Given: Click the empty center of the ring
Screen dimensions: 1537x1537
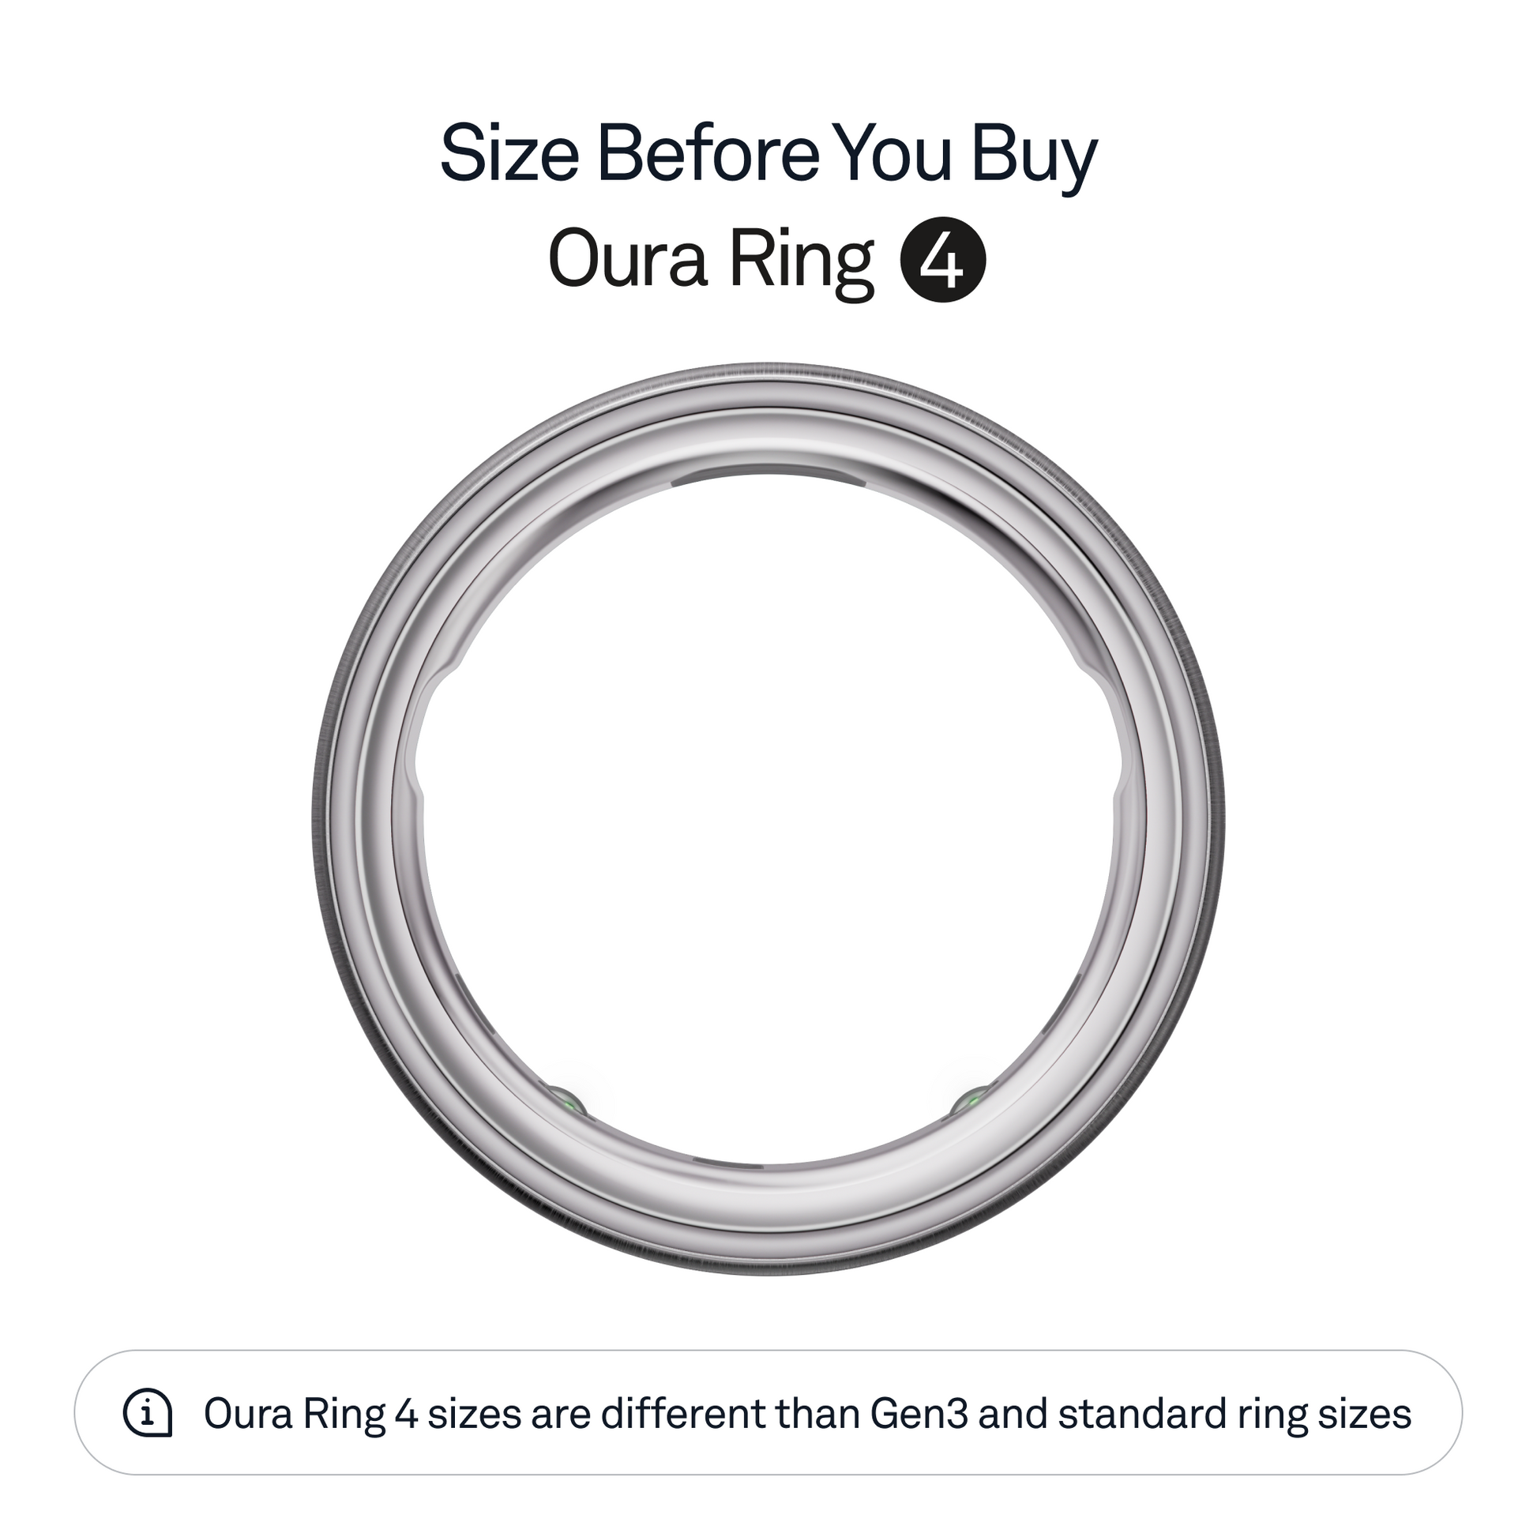Looking at the screenshot, I should [x=768, y=819].
